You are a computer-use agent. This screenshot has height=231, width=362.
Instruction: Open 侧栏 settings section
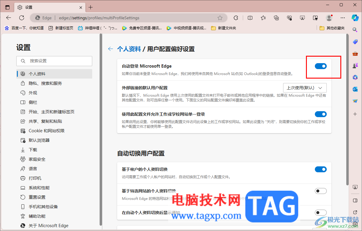click(55, 102)
